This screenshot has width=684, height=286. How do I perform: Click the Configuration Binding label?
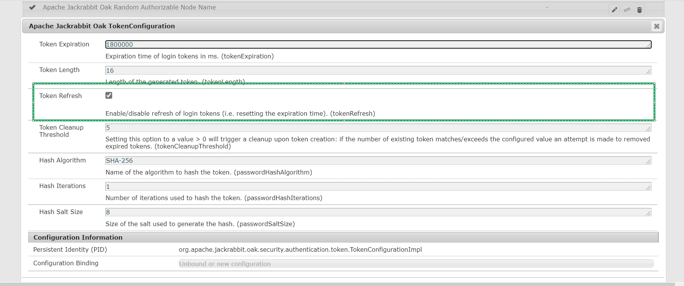[66, 263]
